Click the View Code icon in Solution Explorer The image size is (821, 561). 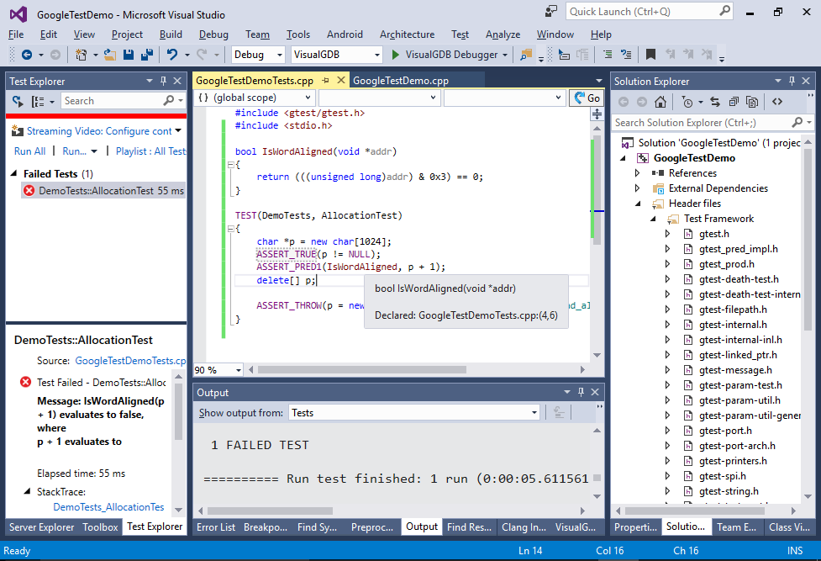[777, 102]
